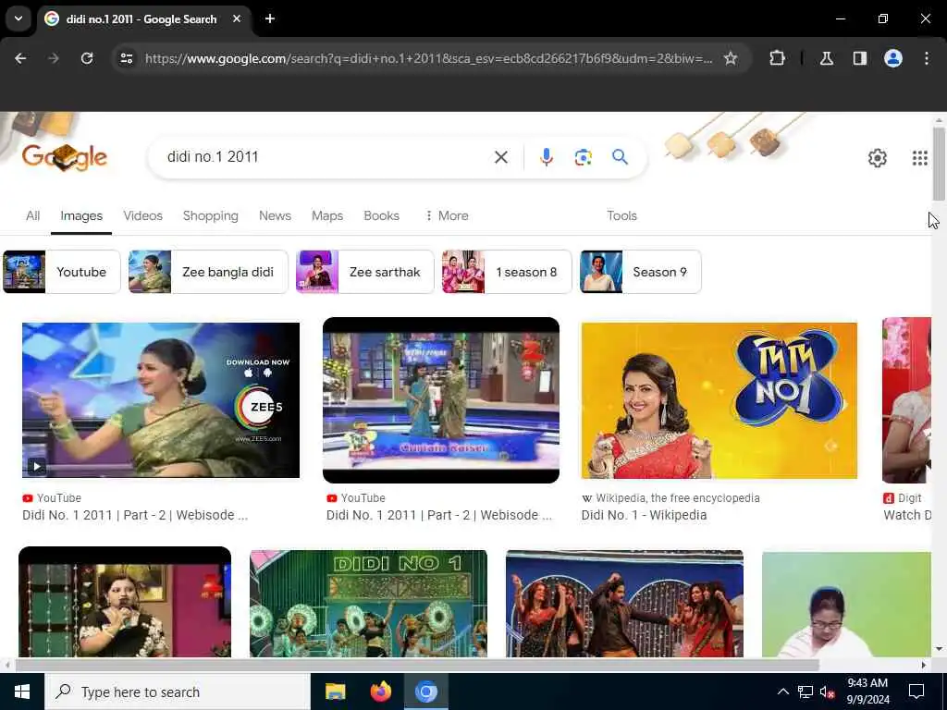The image size is (947, 710).
Task: Expand the More search categories menu
Action: coord(447,215)
